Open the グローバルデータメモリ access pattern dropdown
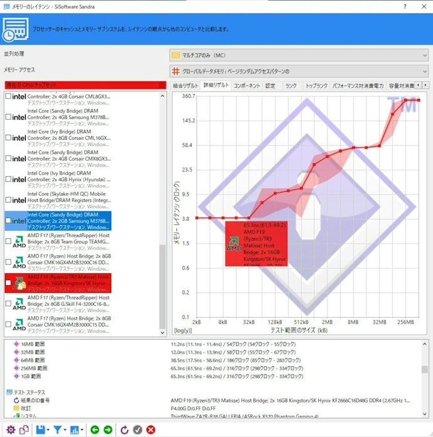Viewport: 433px width, 437px height. pos(299,71)
